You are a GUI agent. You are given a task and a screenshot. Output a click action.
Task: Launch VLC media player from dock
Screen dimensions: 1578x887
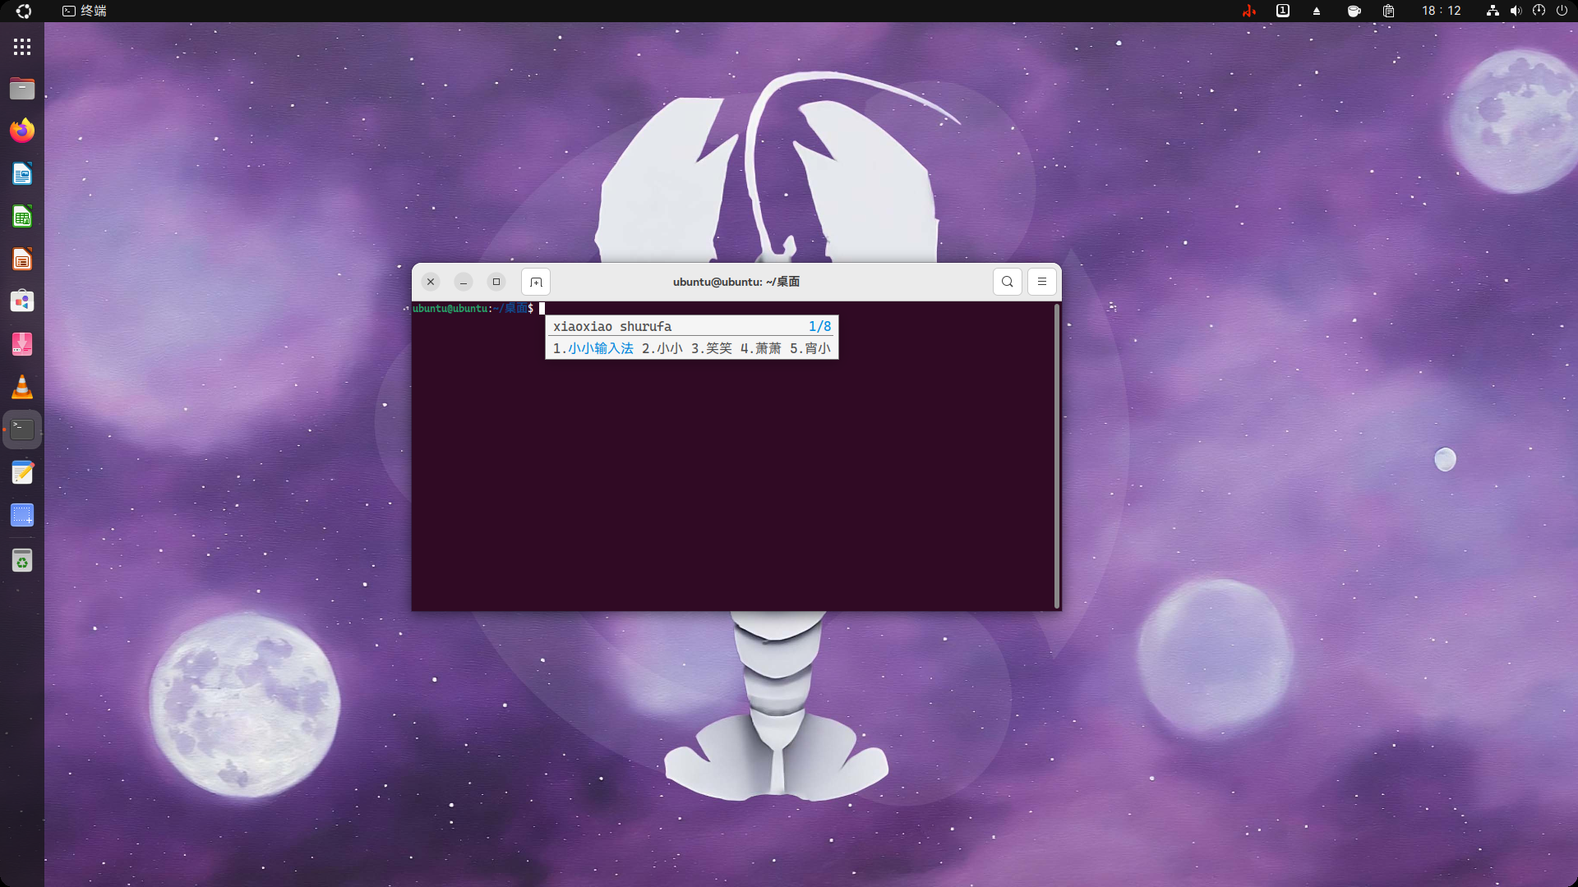[22, 387]
